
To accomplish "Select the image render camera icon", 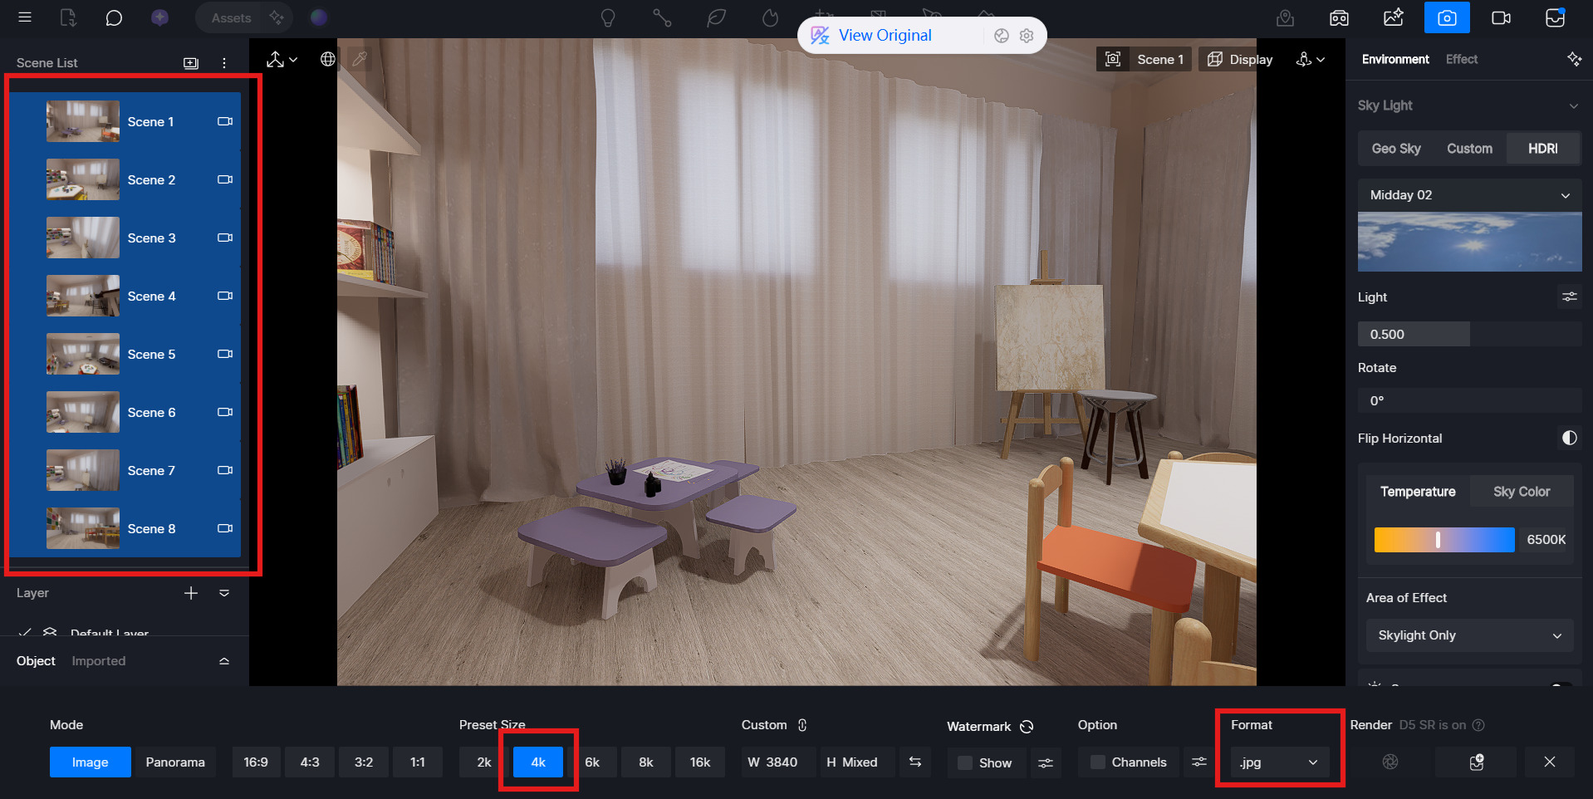I will [x=1446, y=17].
